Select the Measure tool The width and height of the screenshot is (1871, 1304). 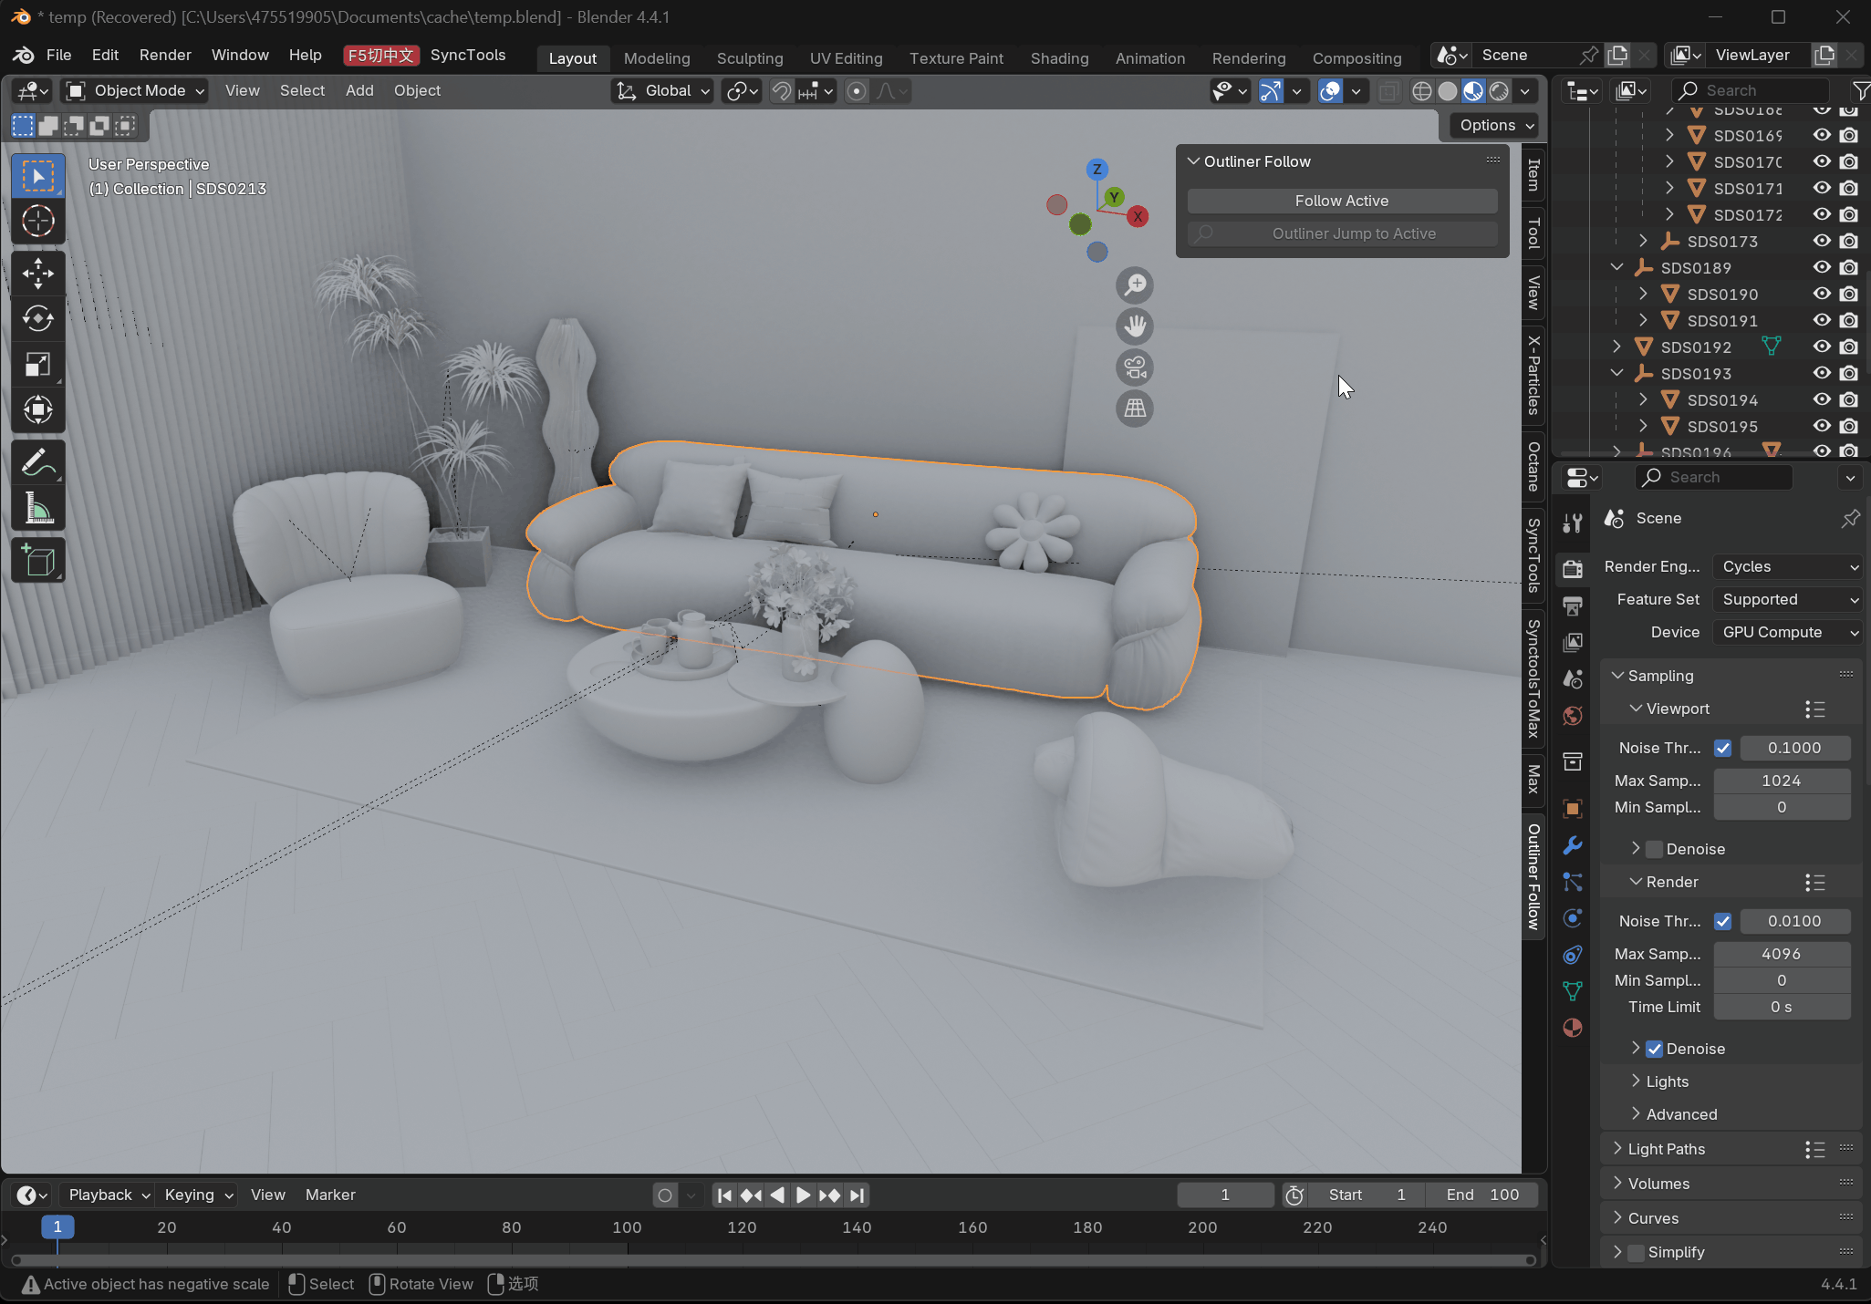click(37, 509)
